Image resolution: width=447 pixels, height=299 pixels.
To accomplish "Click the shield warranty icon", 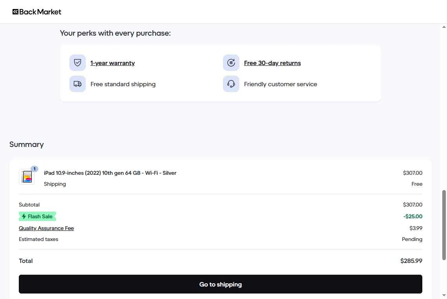I will [78, 63].
